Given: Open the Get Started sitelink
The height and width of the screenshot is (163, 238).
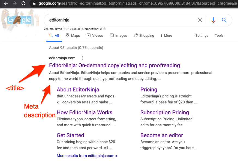Looking at the screenshot, I should (70, 135).
